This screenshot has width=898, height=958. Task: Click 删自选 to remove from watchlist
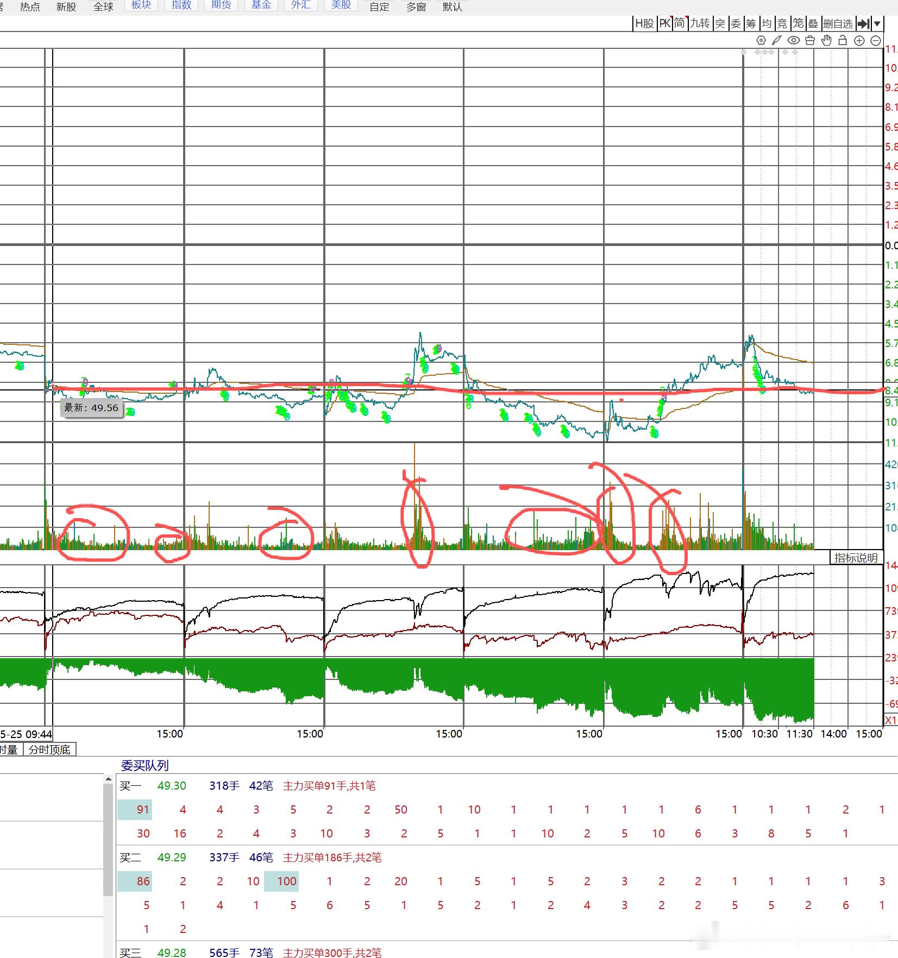[838, 23]
